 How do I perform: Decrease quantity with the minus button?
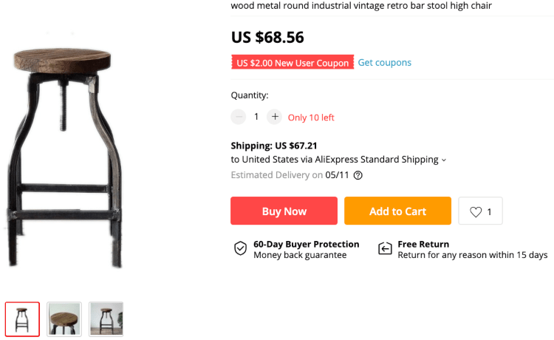[238, 117]
